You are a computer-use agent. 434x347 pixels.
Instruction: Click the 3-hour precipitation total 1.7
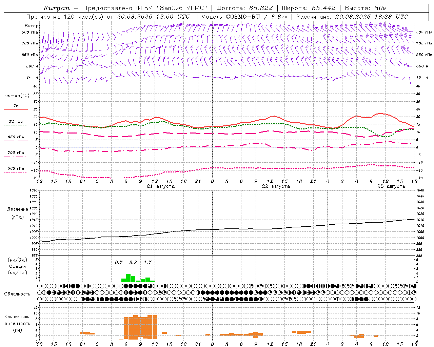point(147,263)
